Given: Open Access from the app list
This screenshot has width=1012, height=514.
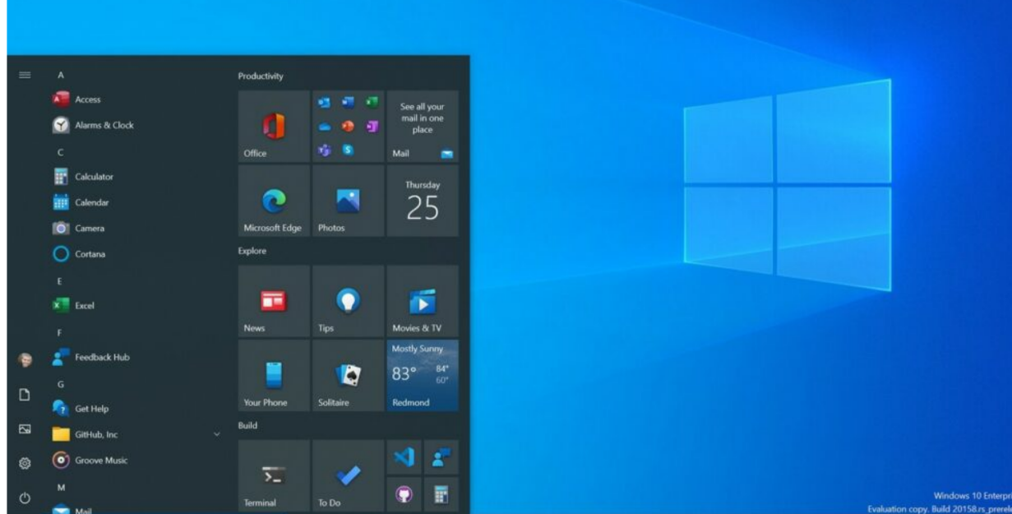Looking at the screenshot, I should coord(136,100).
